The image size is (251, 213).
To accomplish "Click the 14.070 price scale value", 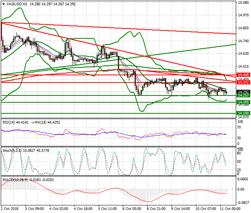I will (243, 117).
